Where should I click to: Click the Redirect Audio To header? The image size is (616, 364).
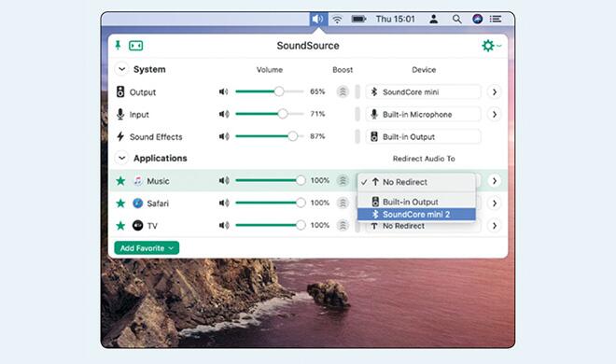click(x=424, y=159)
